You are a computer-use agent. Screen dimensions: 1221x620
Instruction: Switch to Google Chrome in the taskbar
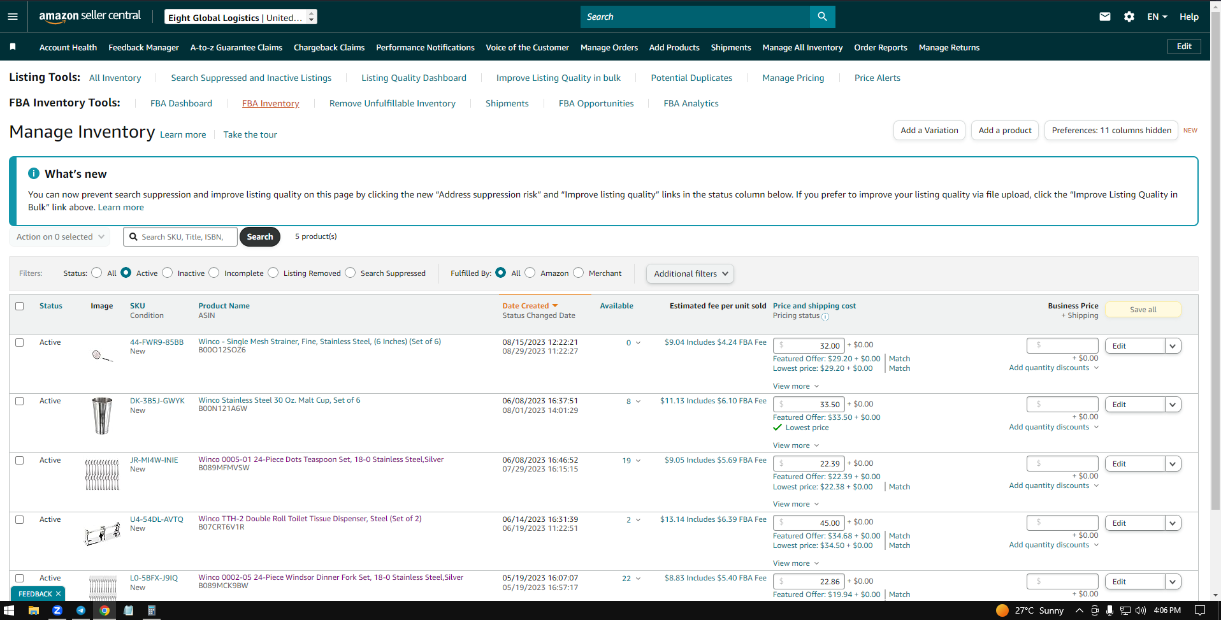[x=105, y=610]
